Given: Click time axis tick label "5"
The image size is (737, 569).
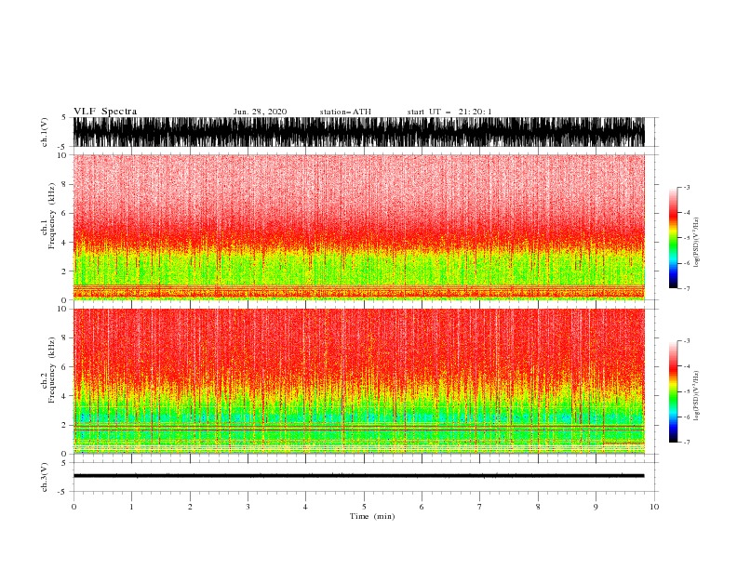Looking at the screenshot, I should point(364,507).
